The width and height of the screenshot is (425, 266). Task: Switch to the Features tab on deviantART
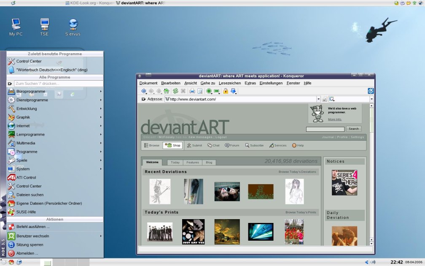point(193,162)
